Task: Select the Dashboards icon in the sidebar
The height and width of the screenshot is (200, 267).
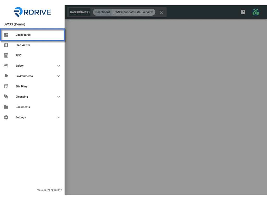Action: click(x=6, y=35)
